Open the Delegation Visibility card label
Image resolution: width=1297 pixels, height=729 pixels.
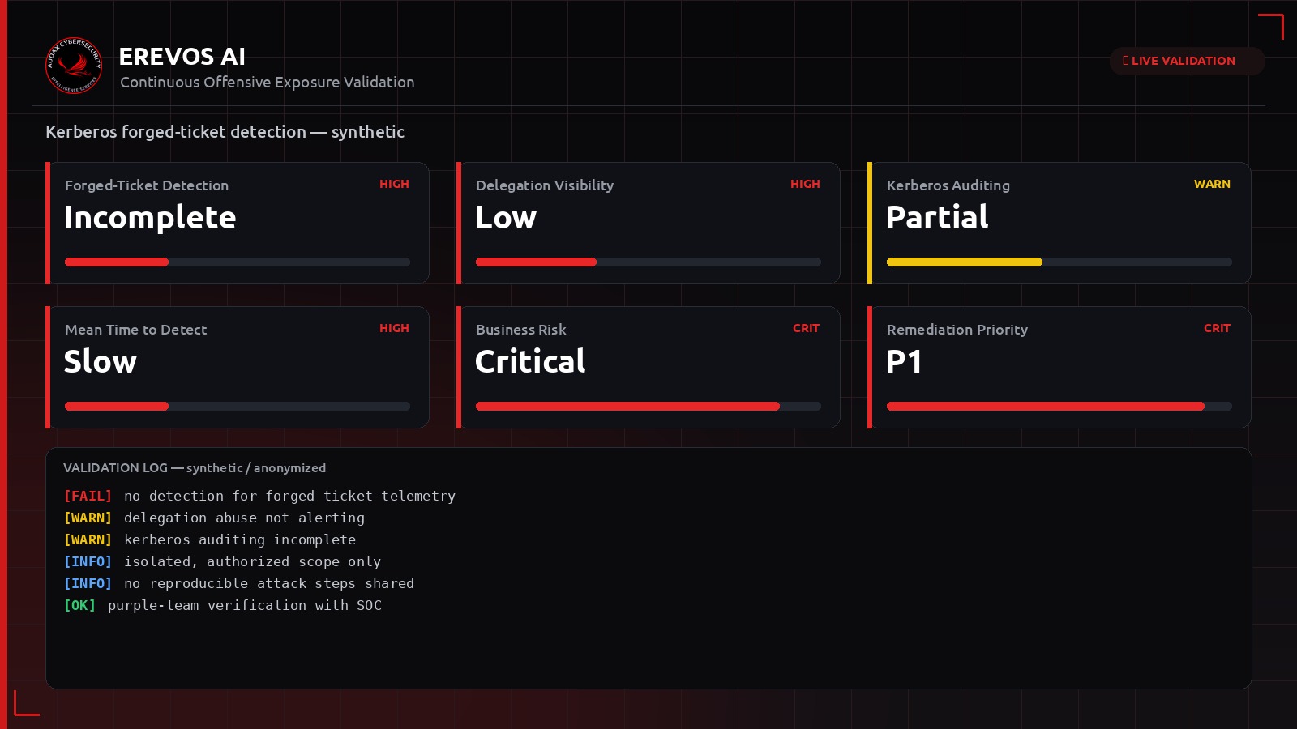545,185
